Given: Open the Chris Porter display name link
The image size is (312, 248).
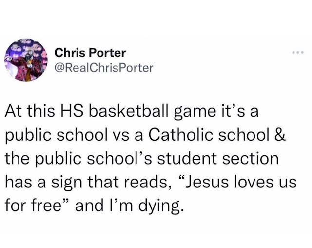Looking at the screenshot, I should pos(90,53).
